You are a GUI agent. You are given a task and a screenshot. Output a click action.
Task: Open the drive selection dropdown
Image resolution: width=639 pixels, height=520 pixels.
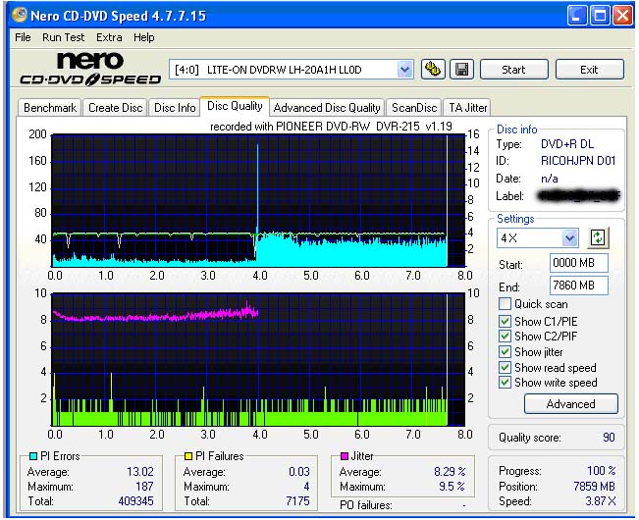tap(404, 70)
